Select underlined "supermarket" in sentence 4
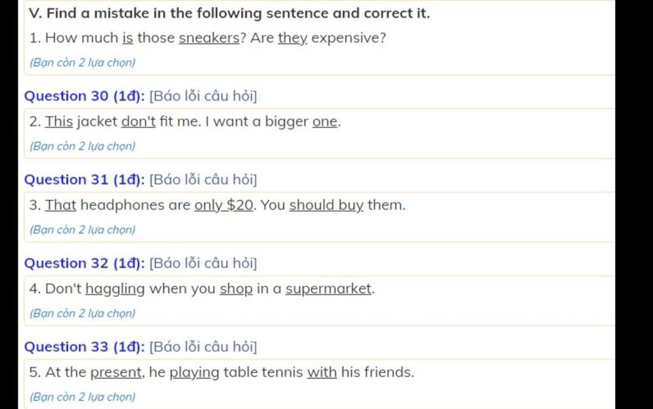The height and width of the screenshot is (409, 653). 328,289
